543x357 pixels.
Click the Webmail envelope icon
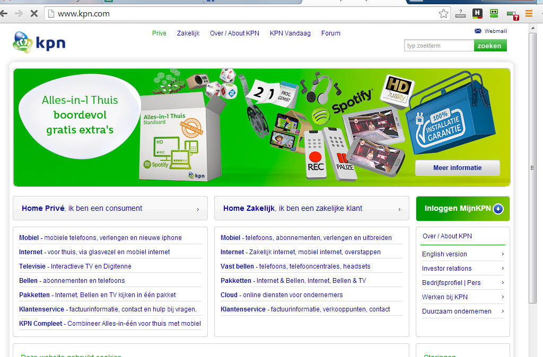pos(478,31)
